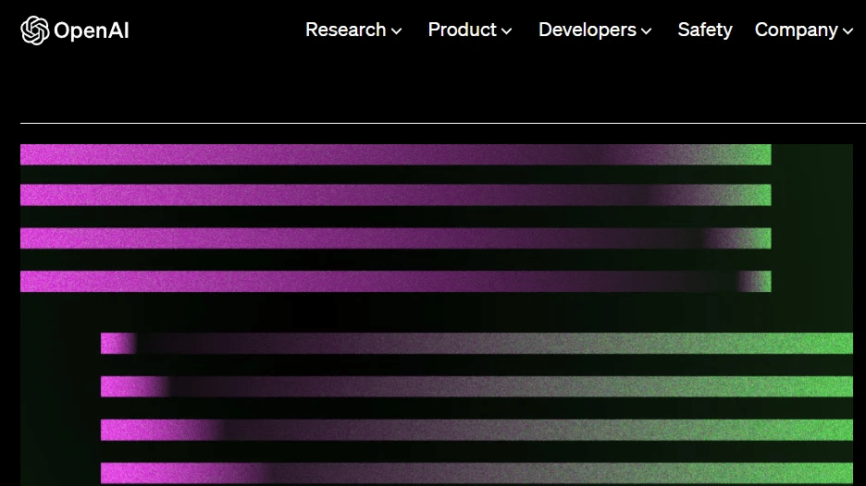
Task: Click the second bar in upper stripe group
Action: [395, 195]
